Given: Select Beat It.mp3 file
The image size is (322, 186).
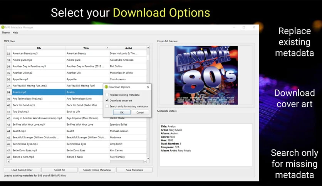Looking at the screenshot, I should click(39, 131).
